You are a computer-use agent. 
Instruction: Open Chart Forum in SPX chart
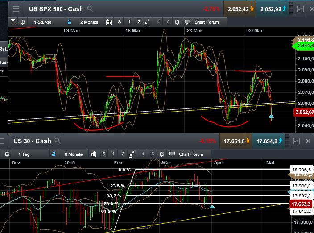(202, 22)
